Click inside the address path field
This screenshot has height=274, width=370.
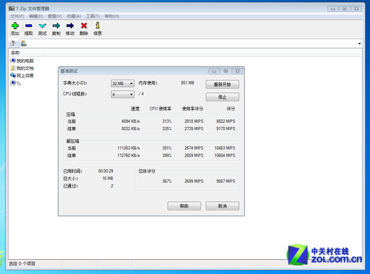point(191,44)
